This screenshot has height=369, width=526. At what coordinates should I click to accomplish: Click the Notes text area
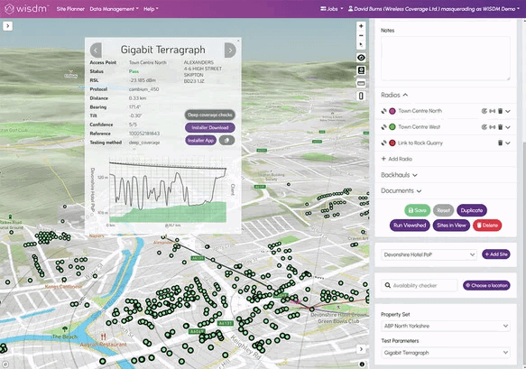click(446, 59)
